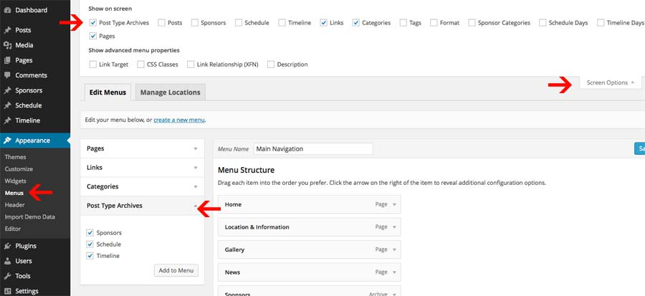645x296 pixels.
Task: Click the Pages icon in sidebar
Action: [x=7, y=60]
